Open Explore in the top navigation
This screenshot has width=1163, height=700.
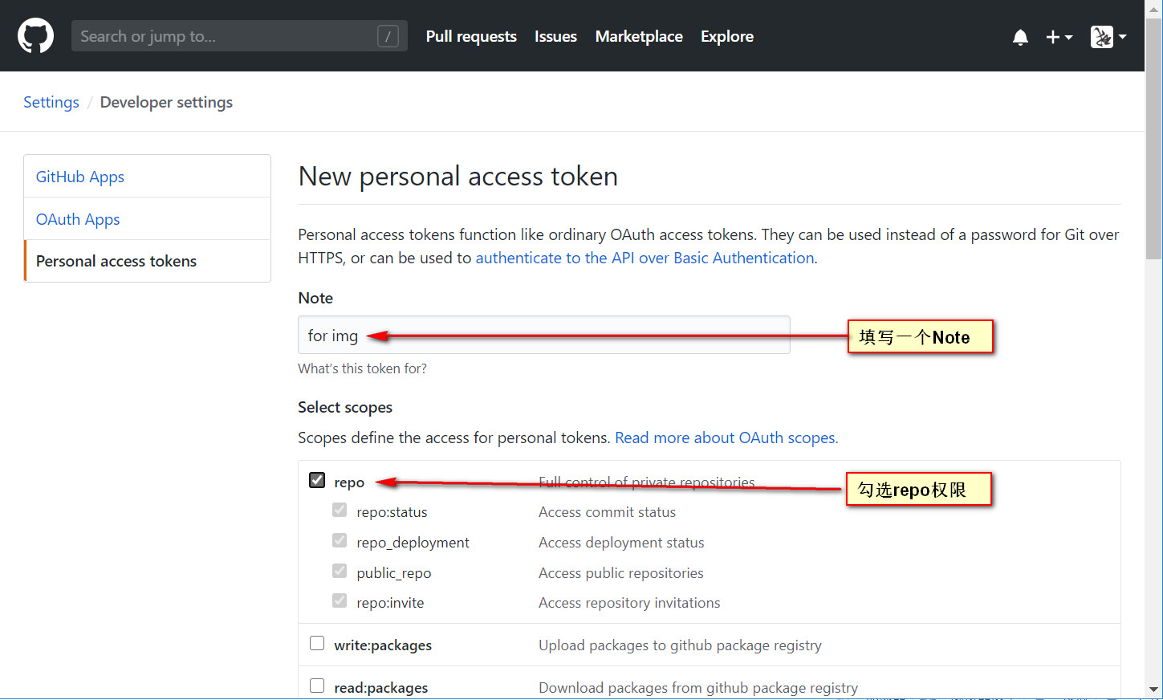(726, 37)
